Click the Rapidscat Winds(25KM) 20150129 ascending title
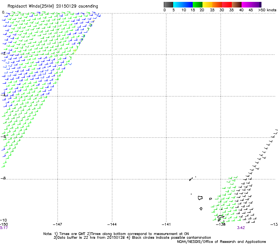 (53, 6)
